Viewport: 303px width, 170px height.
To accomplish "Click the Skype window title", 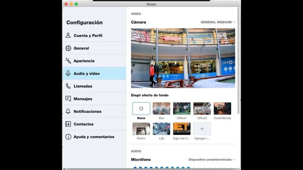I will pyautogui.click(x=151, y=4).
